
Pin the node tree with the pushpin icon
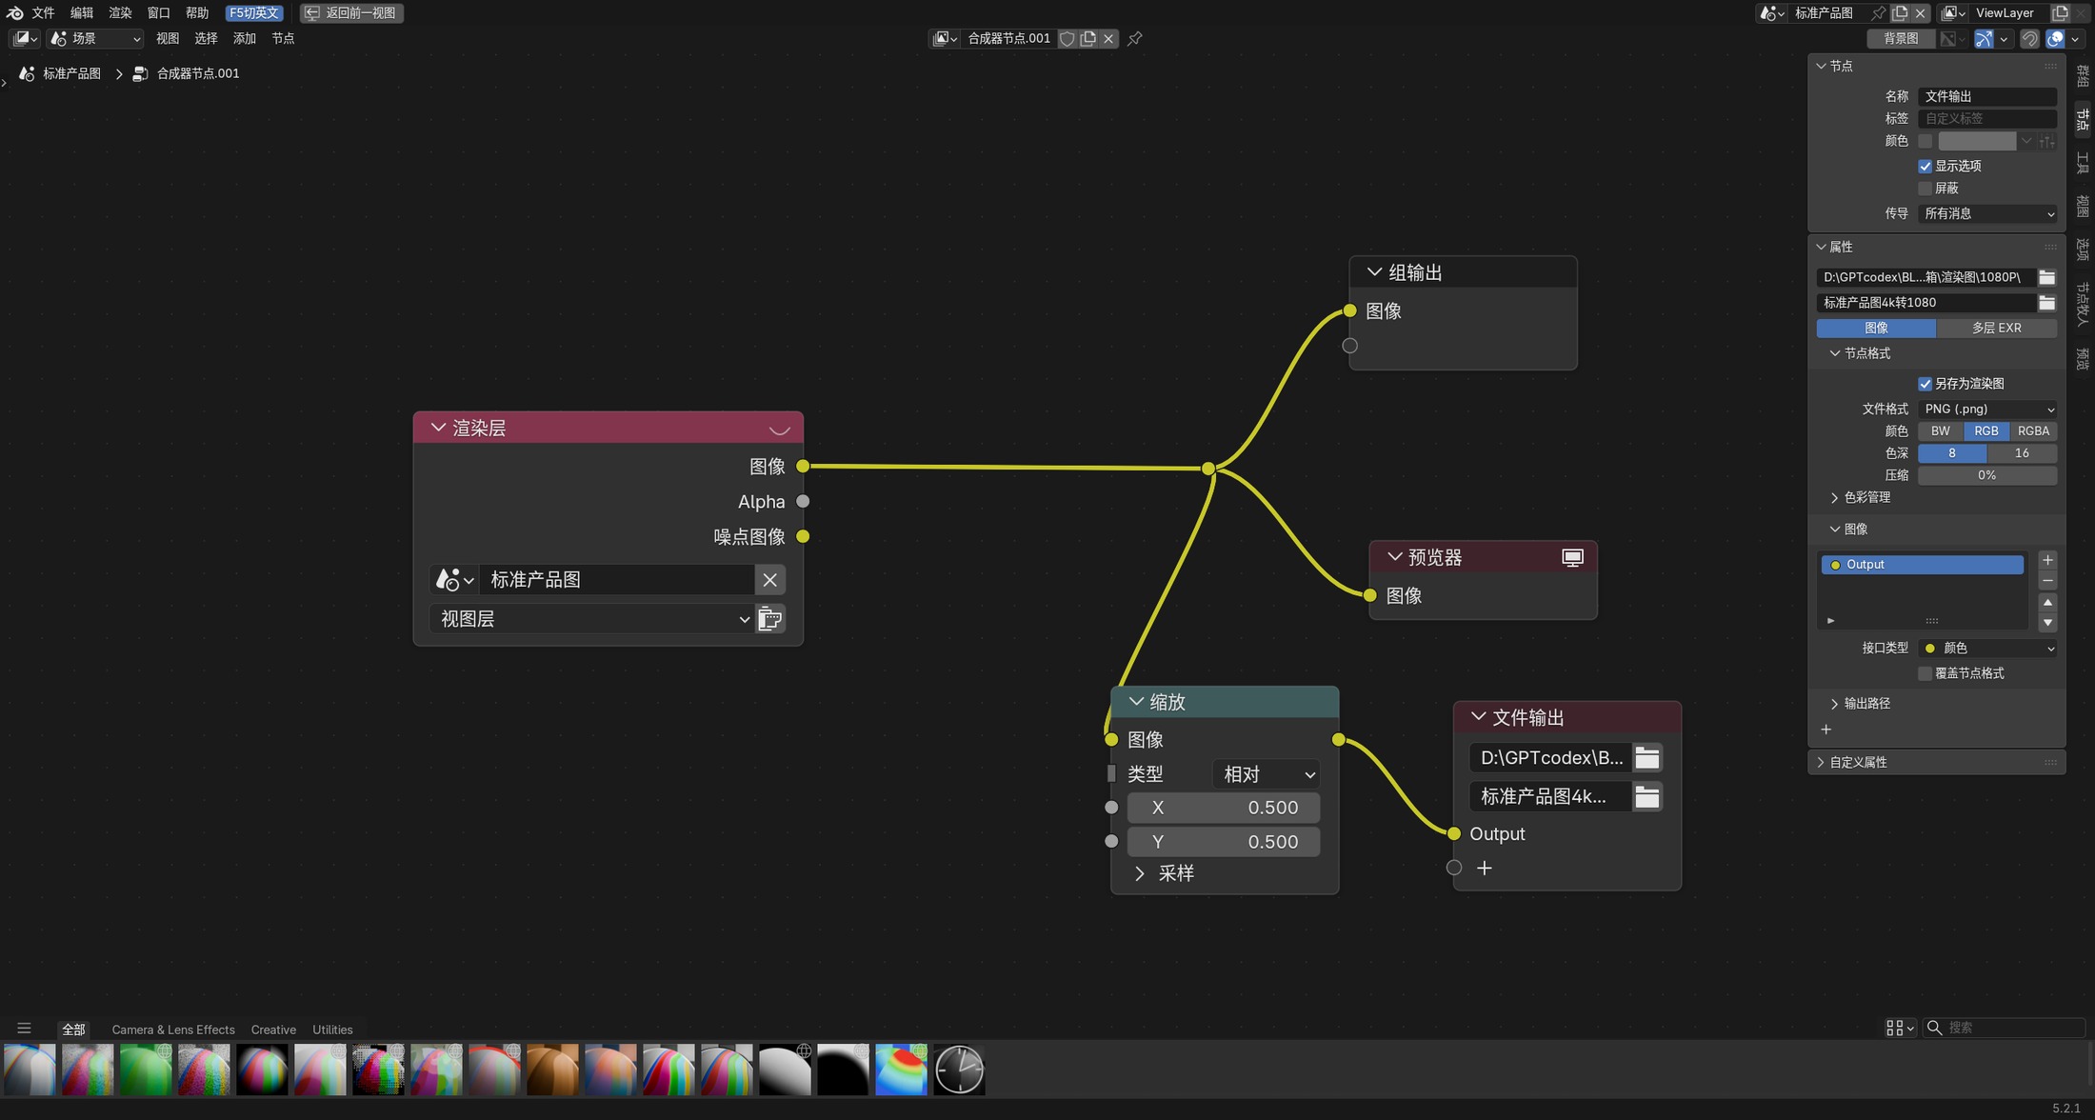[x=1134, y=38]
